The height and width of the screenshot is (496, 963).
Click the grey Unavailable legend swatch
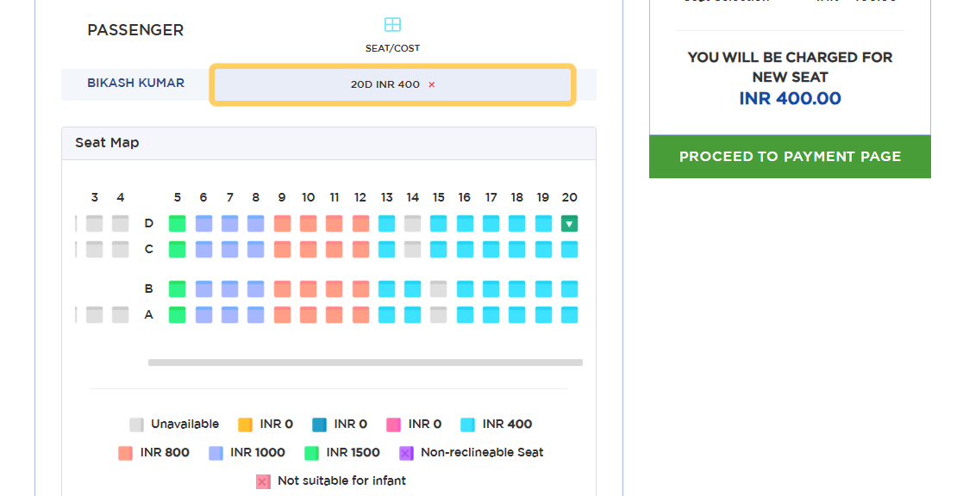pyautogui.click(x=136, y=425)
